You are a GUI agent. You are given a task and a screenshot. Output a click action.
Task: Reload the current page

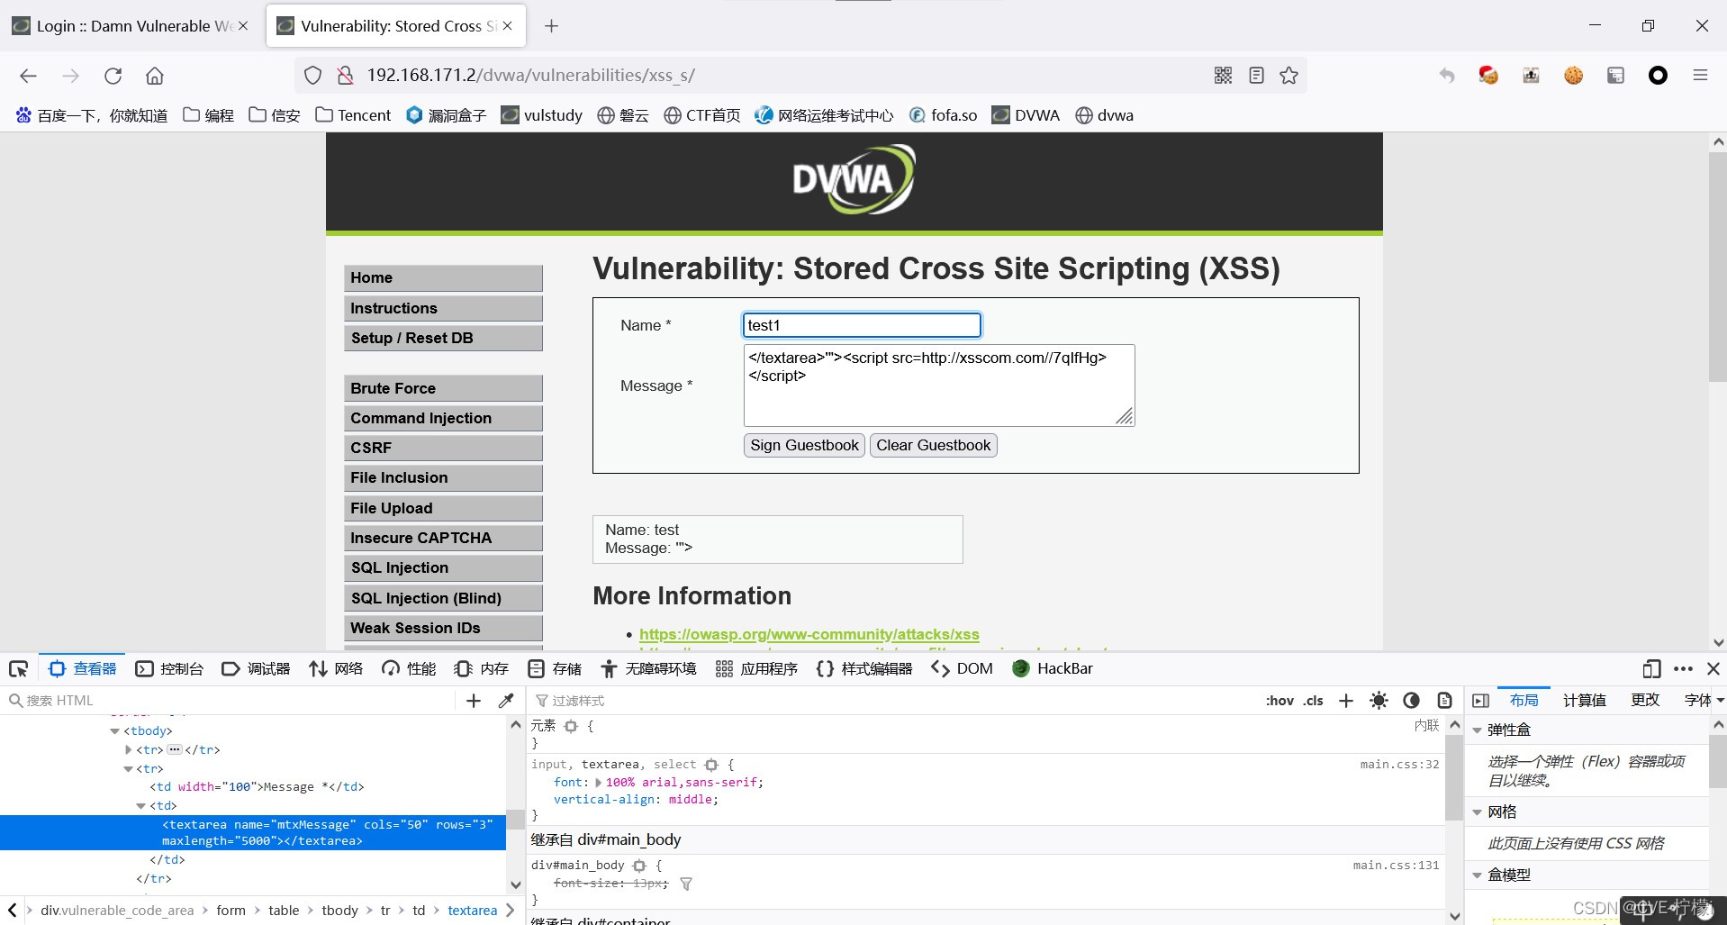pyautogui.click(x=113, y=76)
